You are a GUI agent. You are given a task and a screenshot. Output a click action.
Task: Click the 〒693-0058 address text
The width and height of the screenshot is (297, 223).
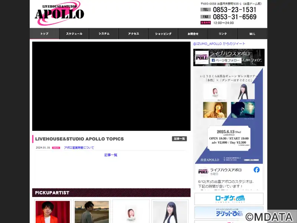click(x=231, y=4)
